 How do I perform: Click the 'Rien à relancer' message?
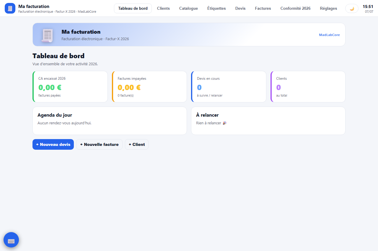[211, 123]
